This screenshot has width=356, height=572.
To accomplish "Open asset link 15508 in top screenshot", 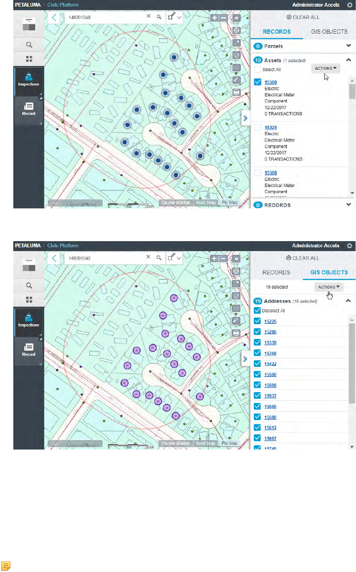I will pyautogui.click(x=270, y=173).
